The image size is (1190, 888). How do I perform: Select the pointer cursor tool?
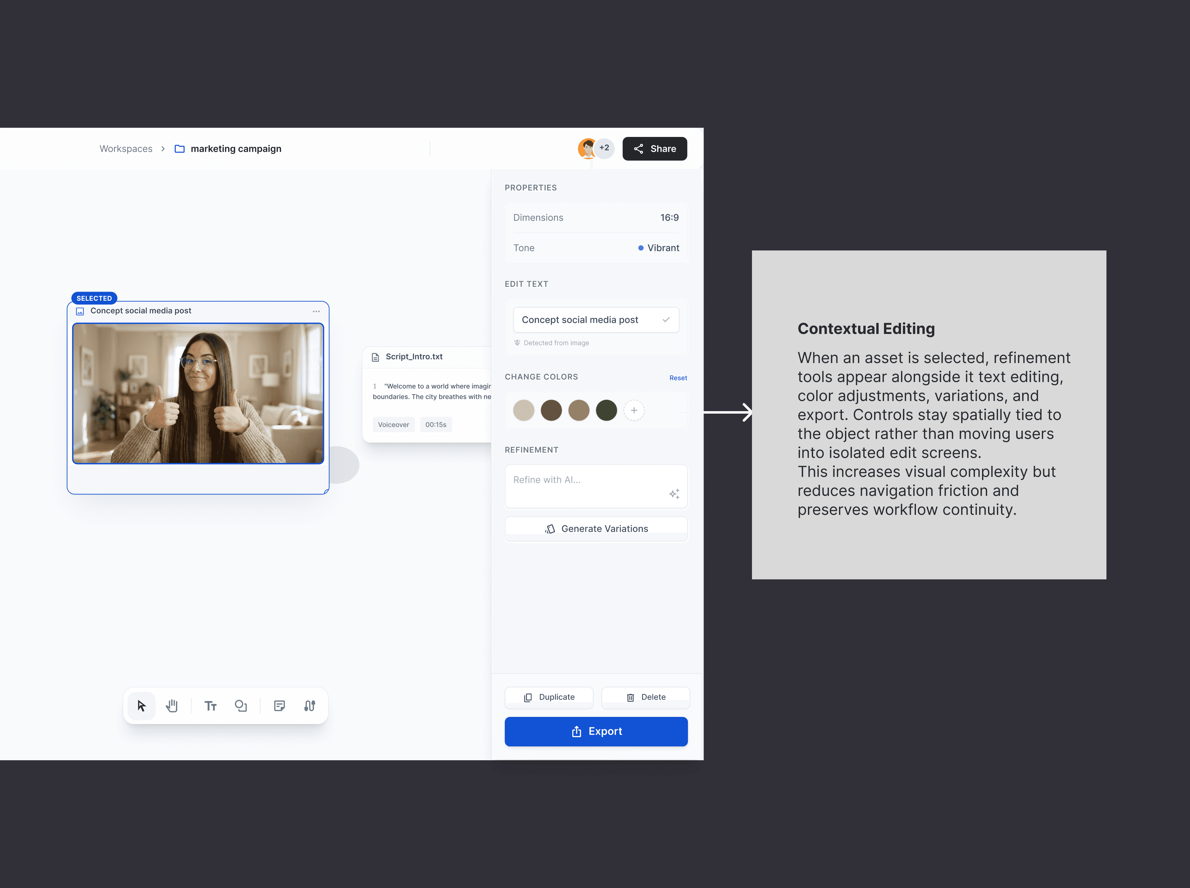click(141, 706)
